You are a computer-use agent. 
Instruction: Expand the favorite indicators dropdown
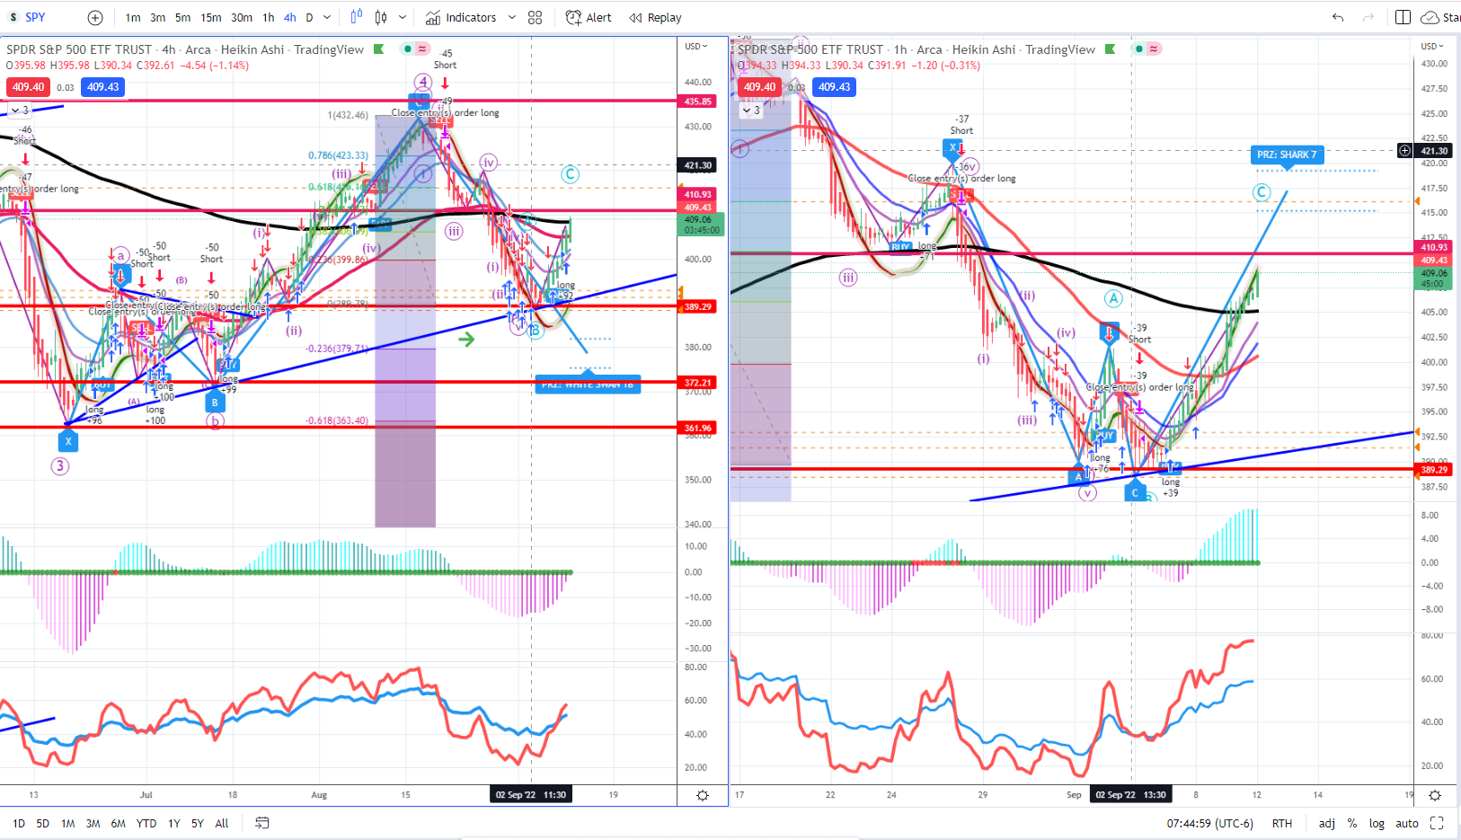coord(512,17)
